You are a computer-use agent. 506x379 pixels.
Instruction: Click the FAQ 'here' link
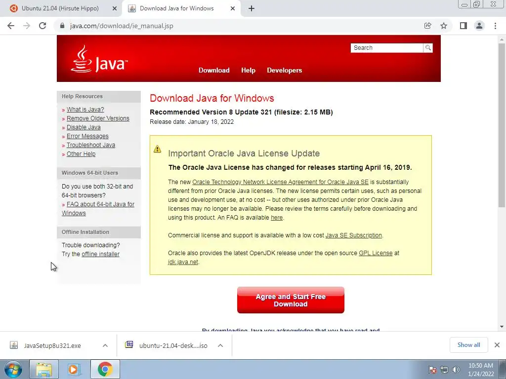[277, 218]
